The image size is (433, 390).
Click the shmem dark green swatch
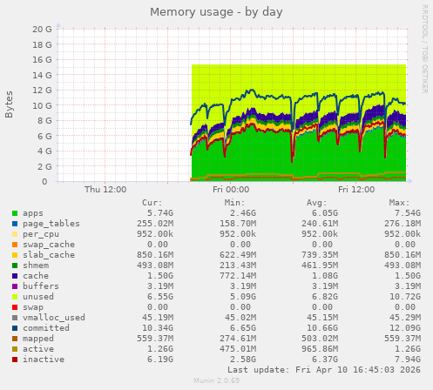point(15,266)
